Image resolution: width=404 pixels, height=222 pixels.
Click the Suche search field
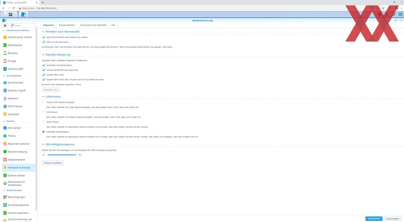coord(23,25)
